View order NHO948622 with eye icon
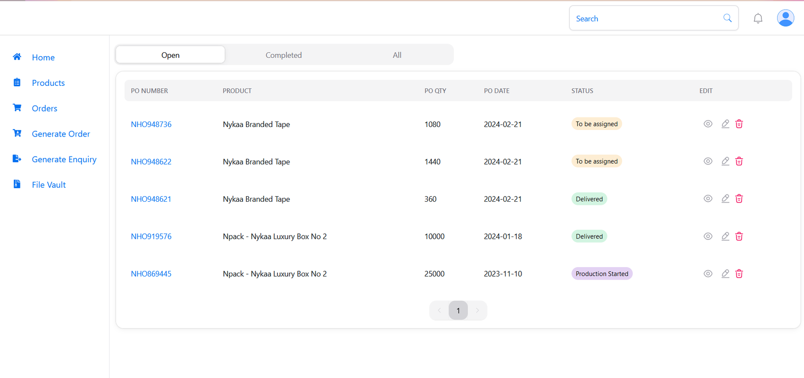 tap(708, 161)
